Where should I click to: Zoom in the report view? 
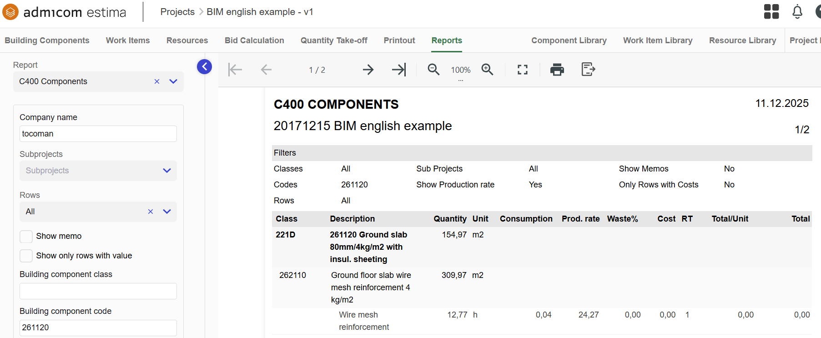pyautogui.click(x=487, y=70)
